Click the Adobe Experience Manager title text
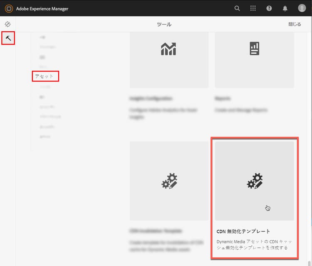Screen dimensions: 312x266 tap(42, 9)
